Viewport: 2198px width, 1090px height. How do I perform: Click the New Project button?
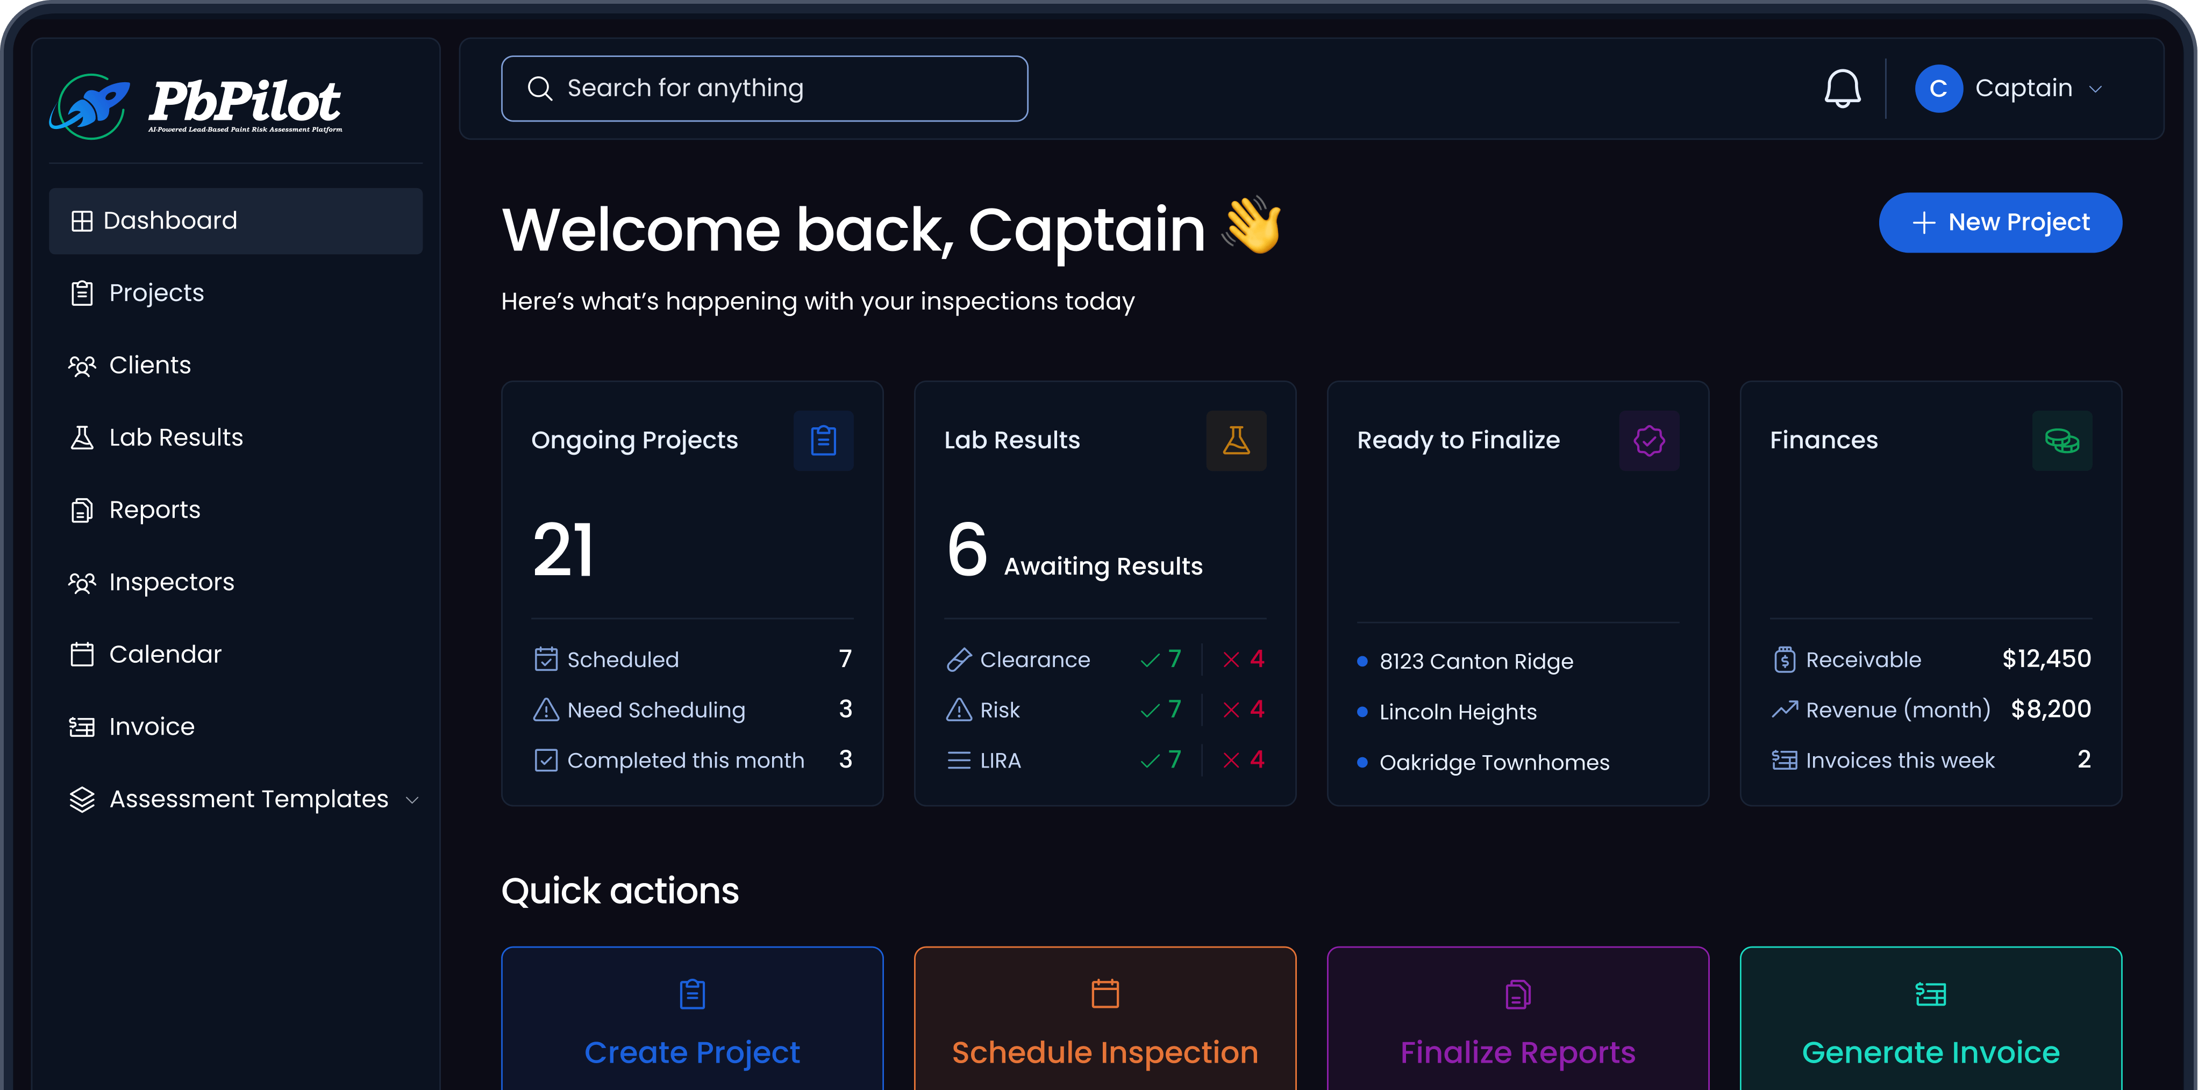point(2000,222)
